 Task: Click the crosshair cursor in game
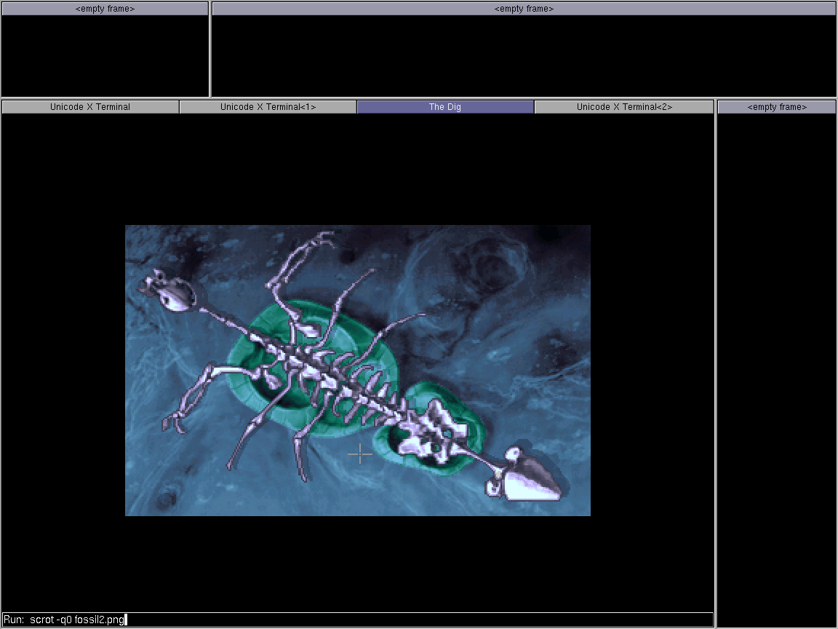point(360,454)
